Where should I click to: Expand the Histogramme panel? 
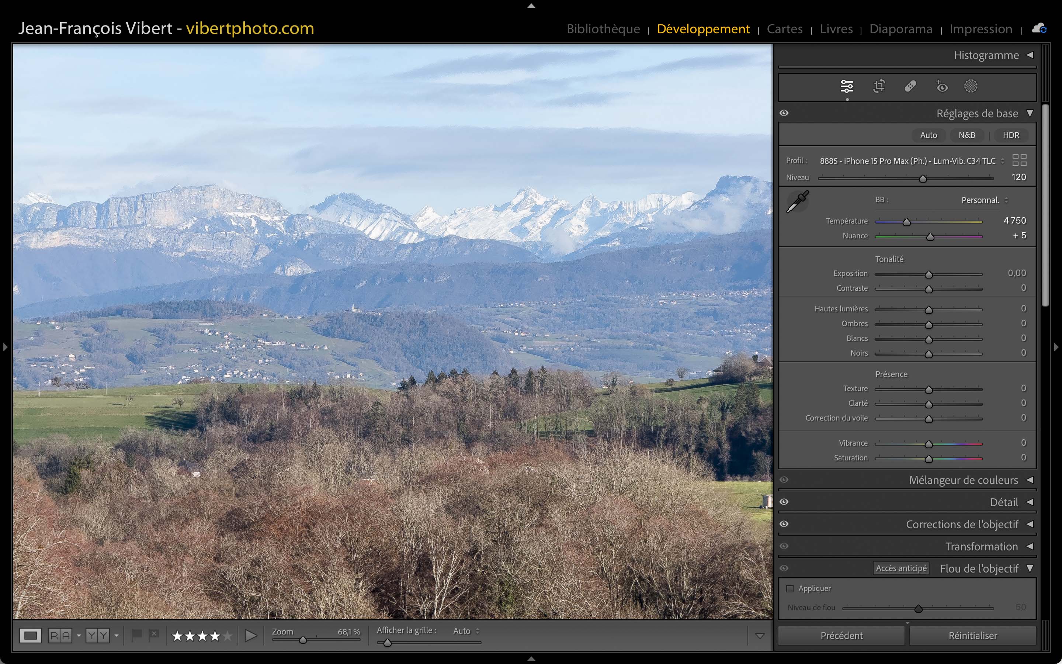(x=986, y=55)
